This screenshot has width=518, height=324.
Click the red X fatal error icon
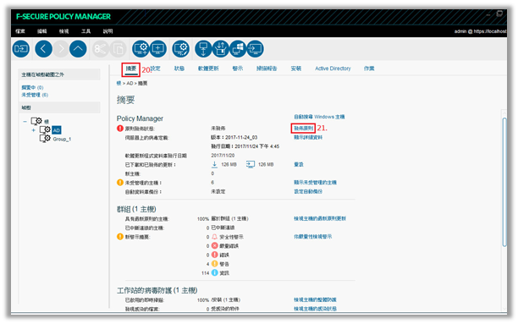click(x=214, y=245)
